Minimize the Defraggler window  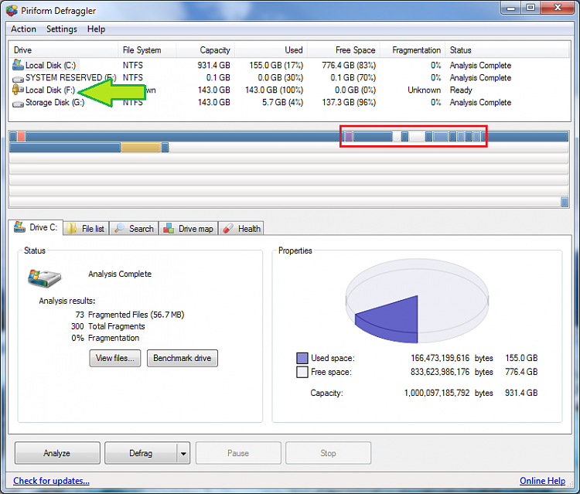(511, 8)
